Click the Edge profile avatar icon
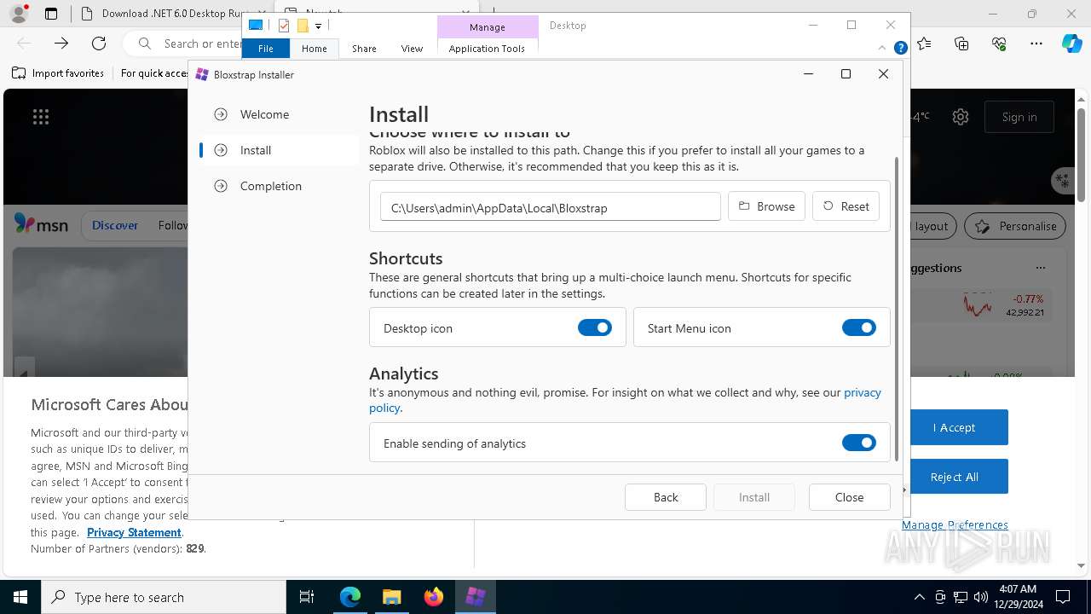Image resolution: width=1091 pixels, height=614 pixels. (x=19, y=14)
